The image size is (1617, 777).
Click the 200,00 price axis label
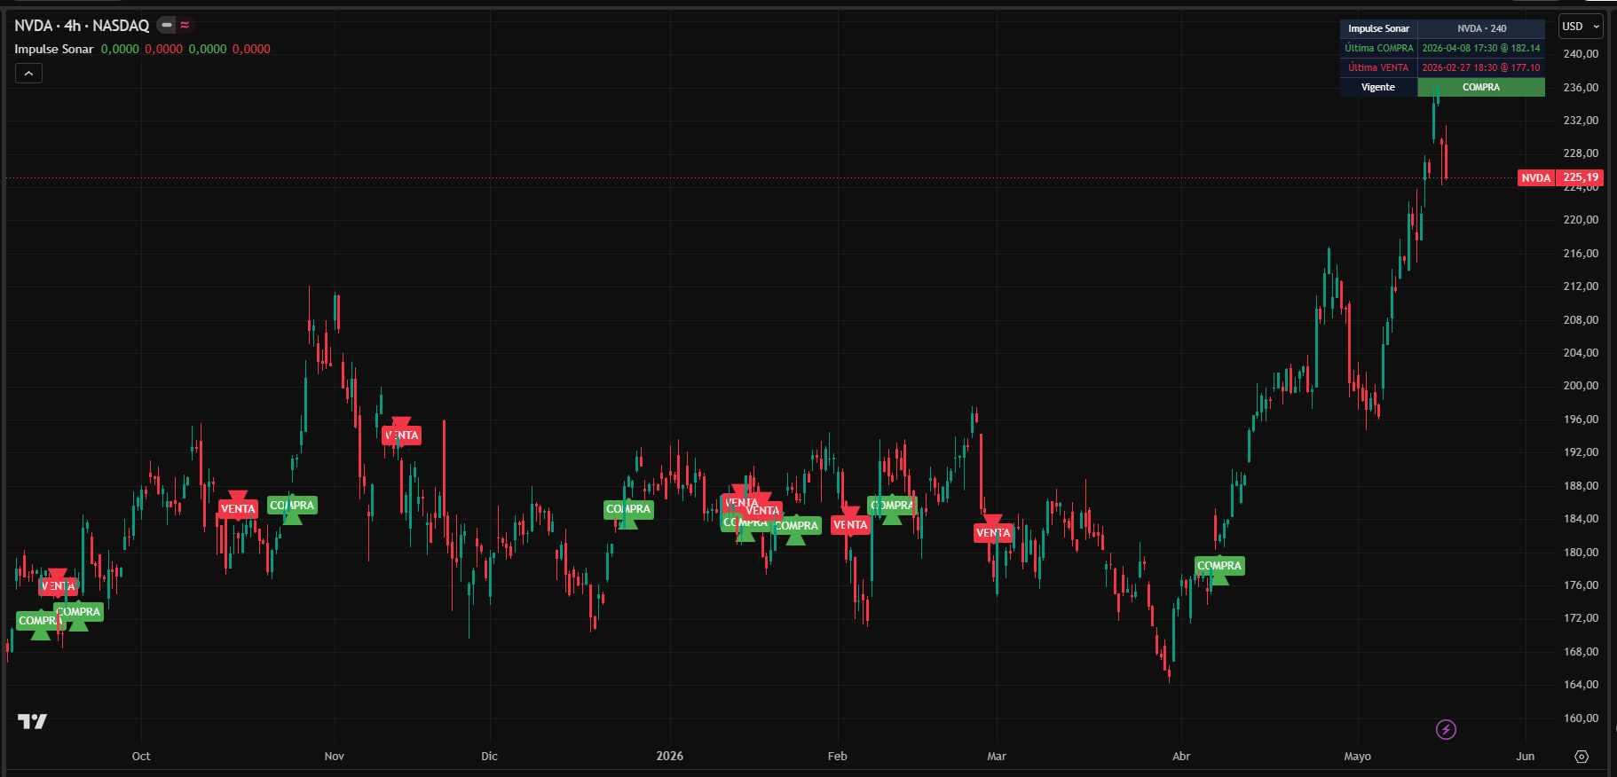[x=1580, y=386]
